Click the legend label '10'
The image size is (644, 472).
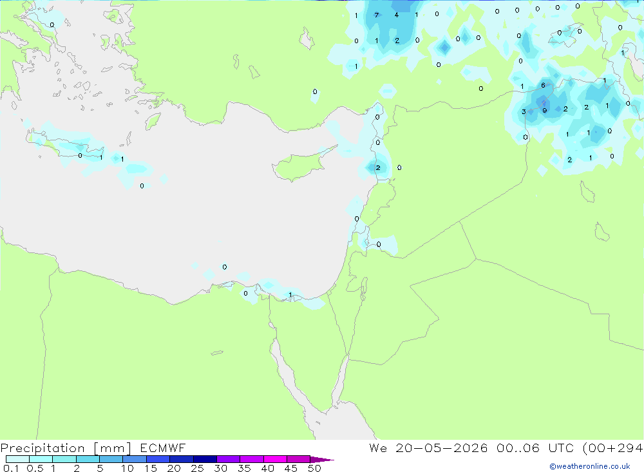point(128,468)
